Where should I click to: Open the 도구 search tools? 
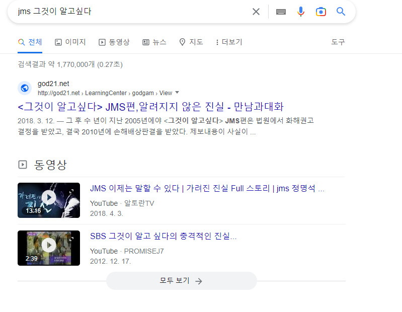(338, 42)
